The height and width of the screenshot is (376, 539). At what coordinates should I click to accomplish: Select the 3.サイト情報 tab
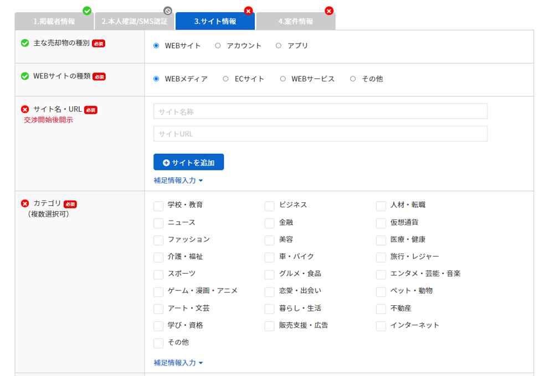[215, 21]
